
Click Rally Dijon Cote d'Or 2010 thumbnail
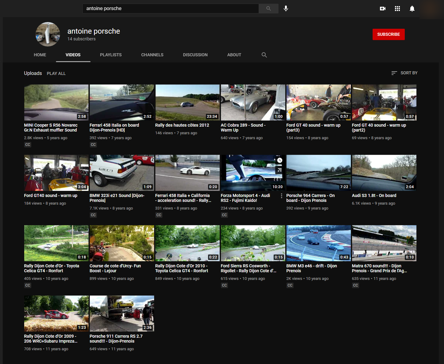tap(188, 243)
